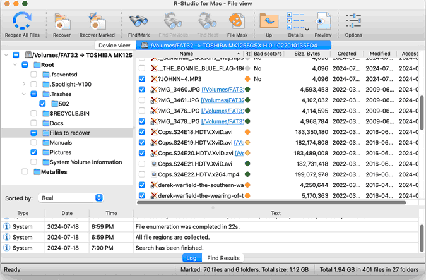Uncheck the ?JOHNN~4.MP3 checkbox

(x=142, y=79)
